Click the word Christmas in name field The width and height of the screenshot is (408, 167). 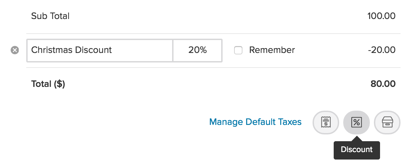point(52,50)
